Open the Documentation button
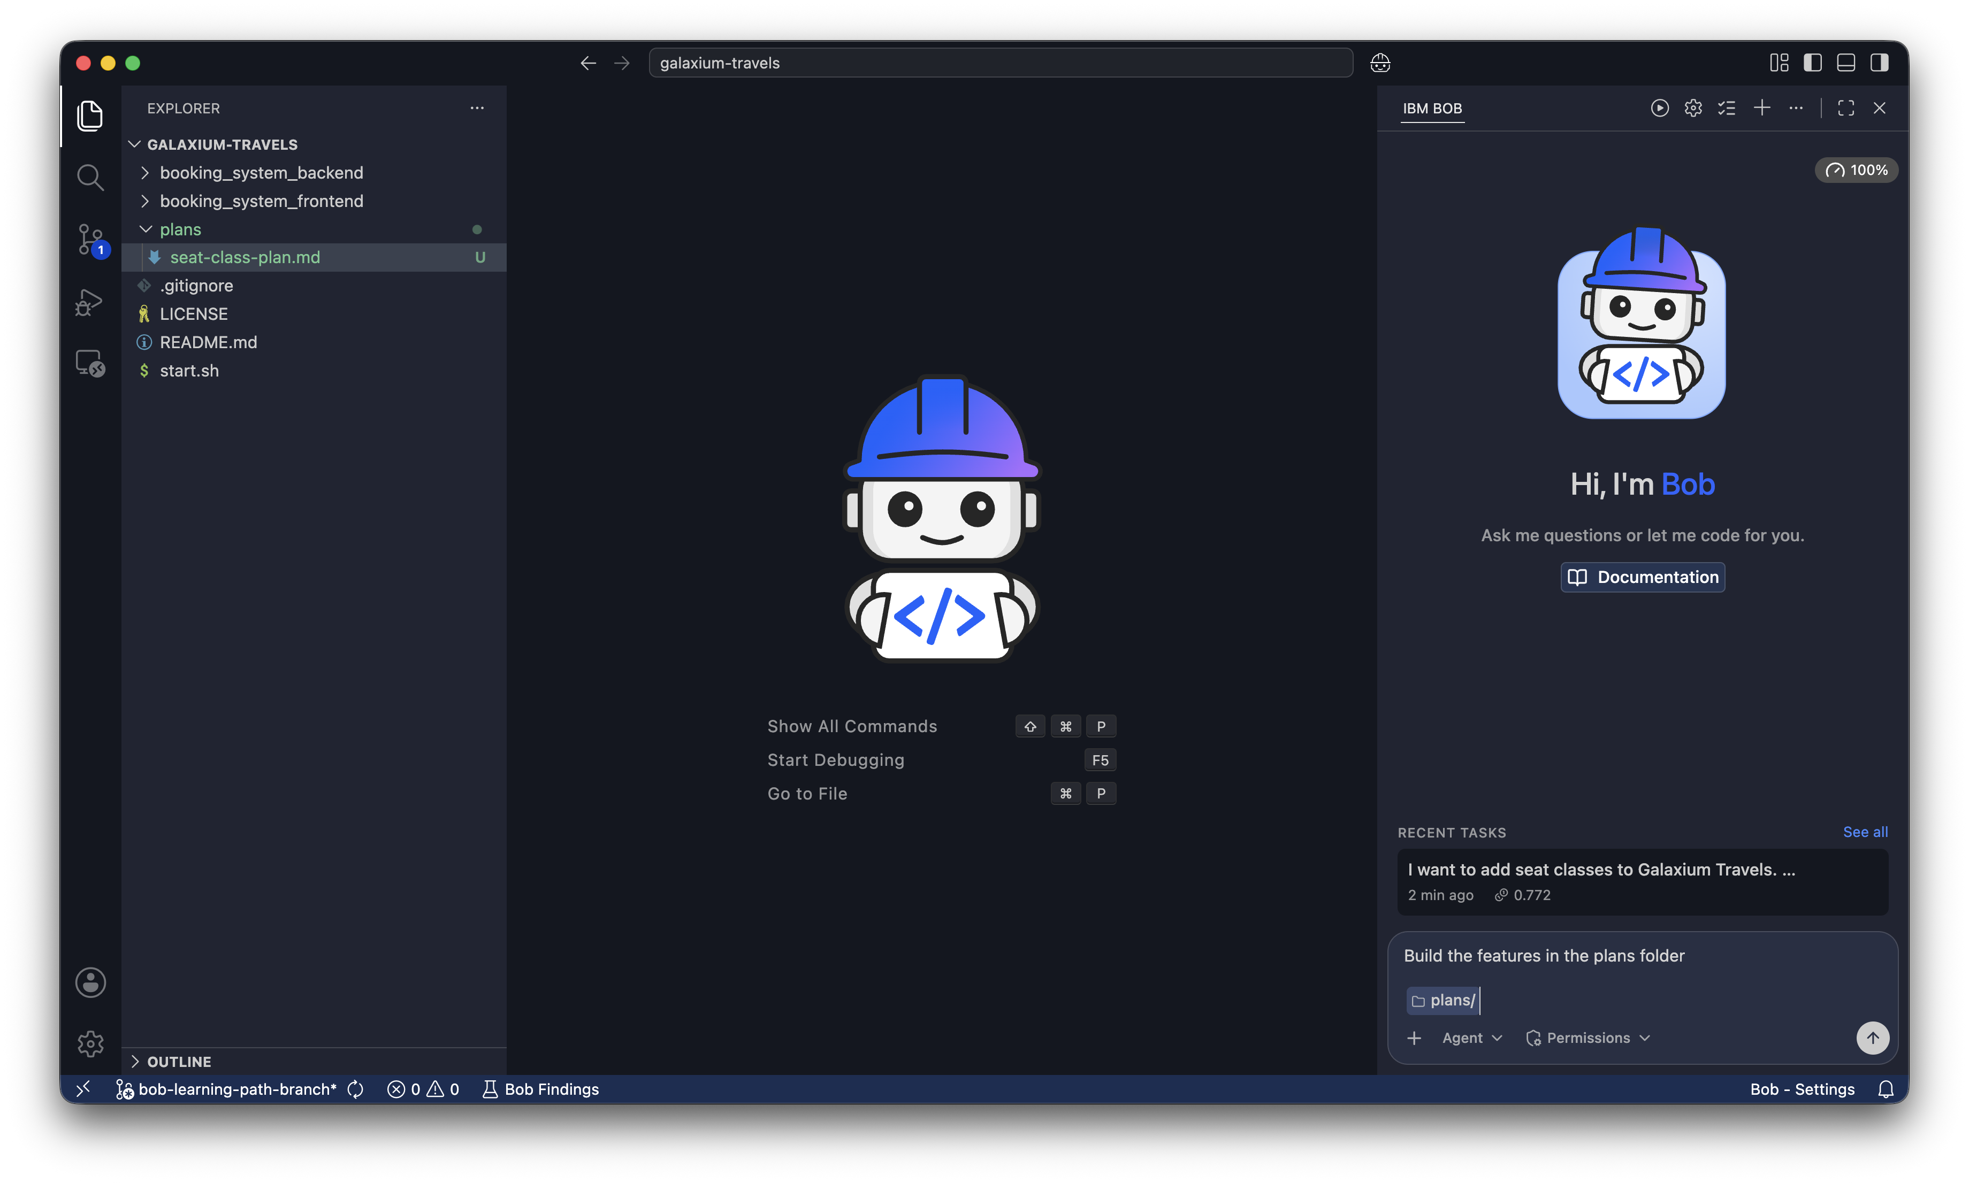This screenshot has width=1969, height=1183. tap(1642, 577)
